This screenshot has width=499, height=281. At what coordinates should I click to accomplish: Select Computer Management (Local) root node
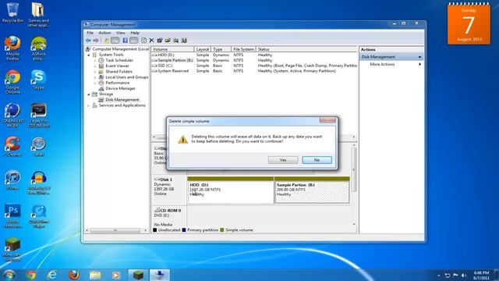click(x=120, y=49)
